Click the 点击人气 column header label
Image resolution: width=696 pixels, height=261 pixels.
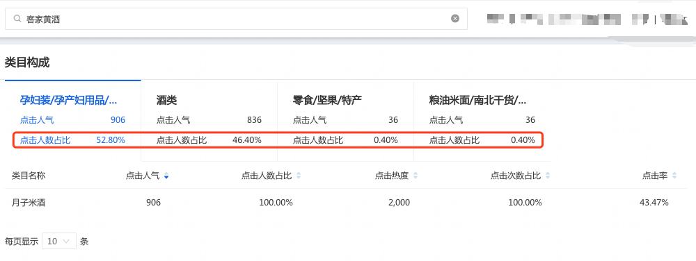(143, 176)
